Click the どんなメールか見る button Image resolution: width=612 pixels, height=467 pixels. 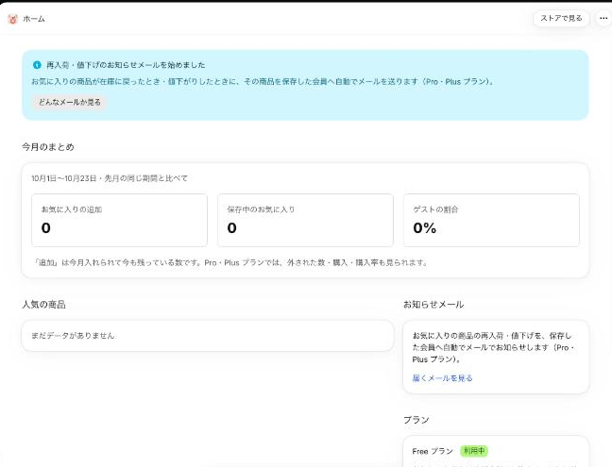tap(69, 102)
